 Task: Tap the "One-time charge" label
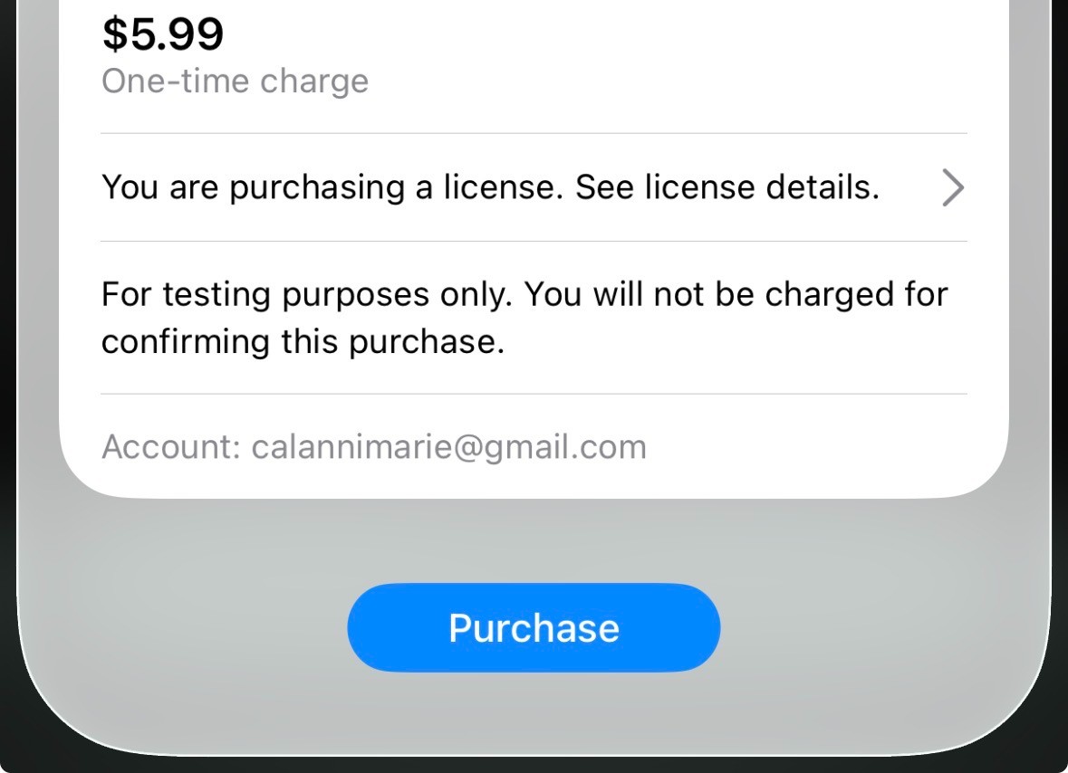pos(235,81)
